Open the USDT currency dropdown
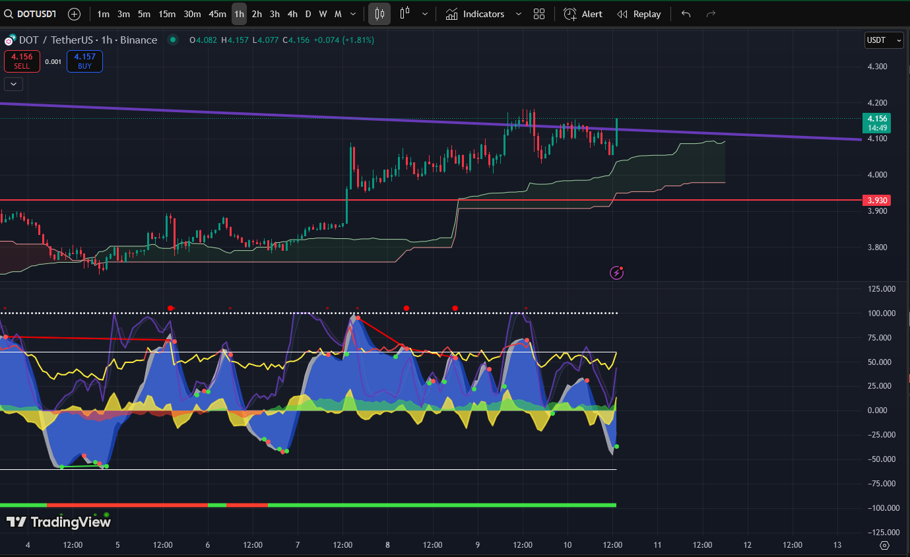The width and height of the screenshot is (910, 557). click(884, 40)
